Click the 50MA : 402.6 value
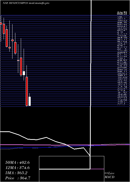 (x=17, y=162)
